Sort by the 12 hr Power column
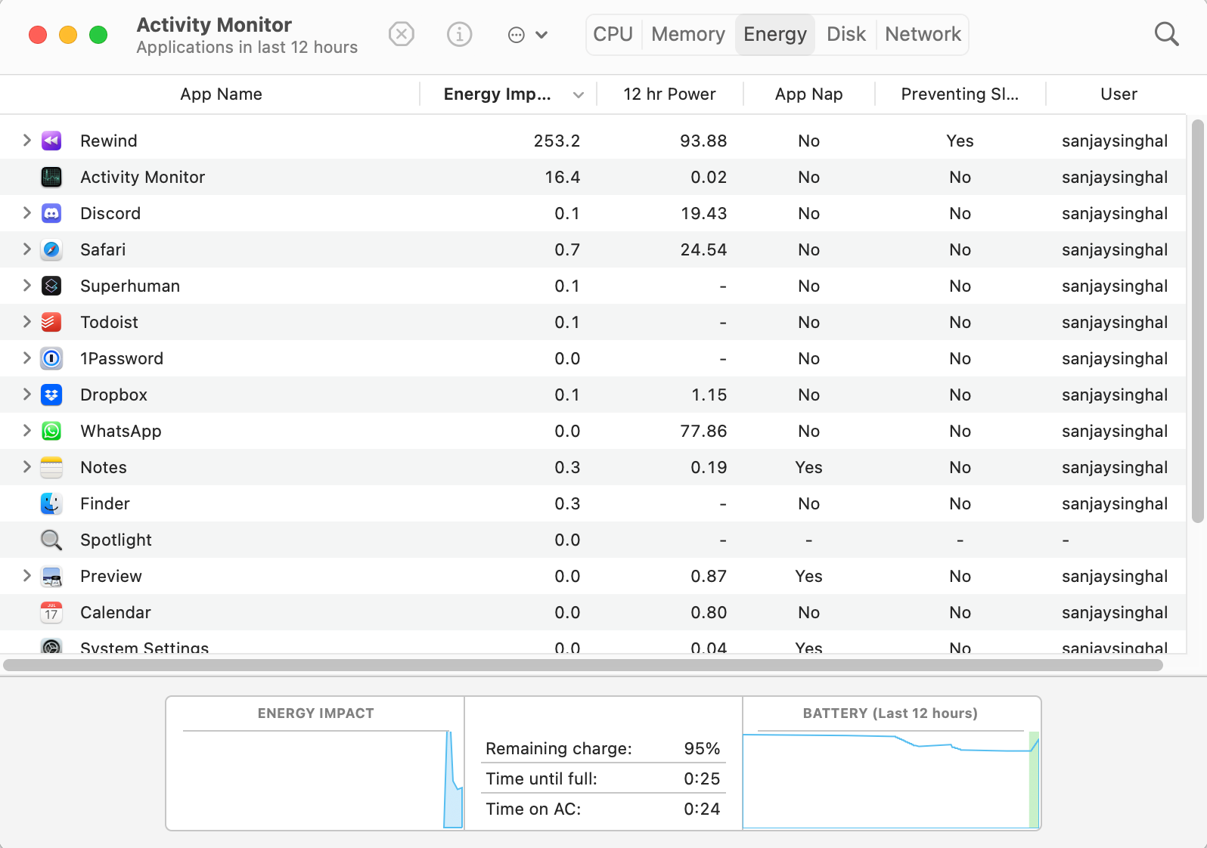Screen dimensions: 1207x848 click(669, 94)
